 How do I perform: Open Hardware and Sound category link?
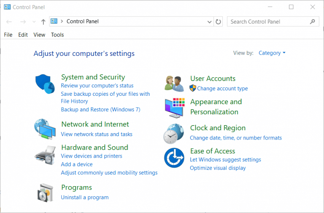[x=94, y=147]
